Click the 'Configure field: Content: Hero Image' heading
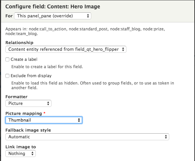Image resolution: width=195 pixels, height=161 pixels. pos(53,7)
